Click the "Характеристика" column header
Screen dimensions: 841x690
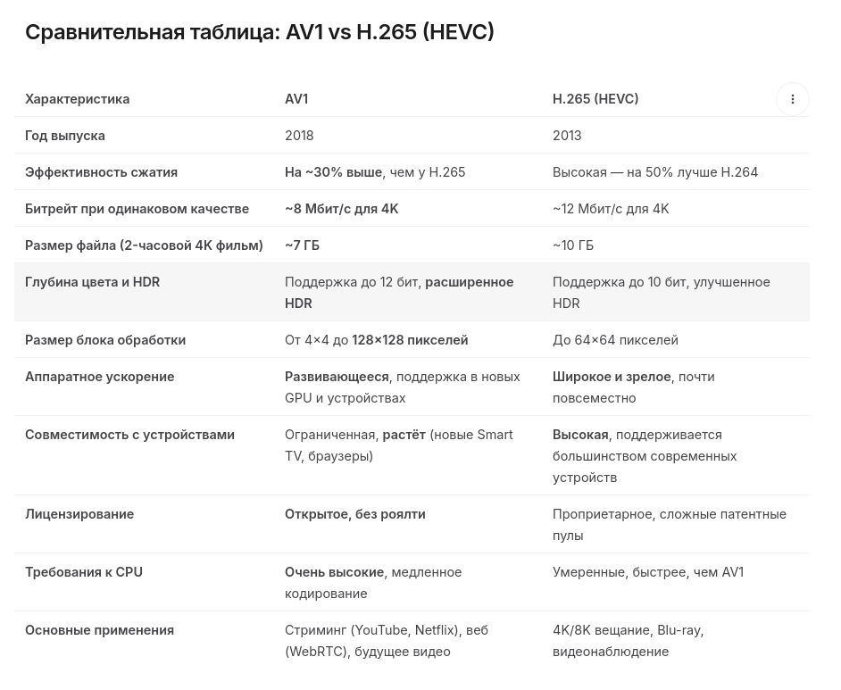pos(77,99)
